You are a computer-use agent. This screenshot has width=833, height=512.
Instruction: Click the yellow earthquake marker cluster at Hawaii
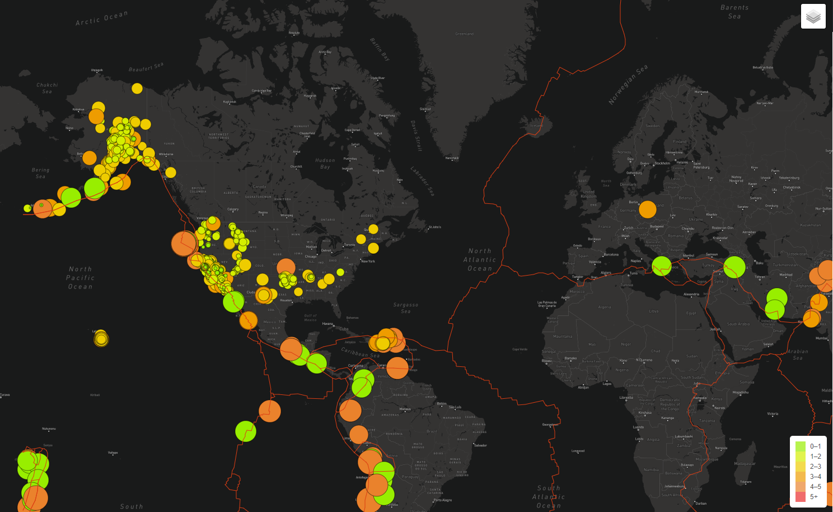point(101,338)
